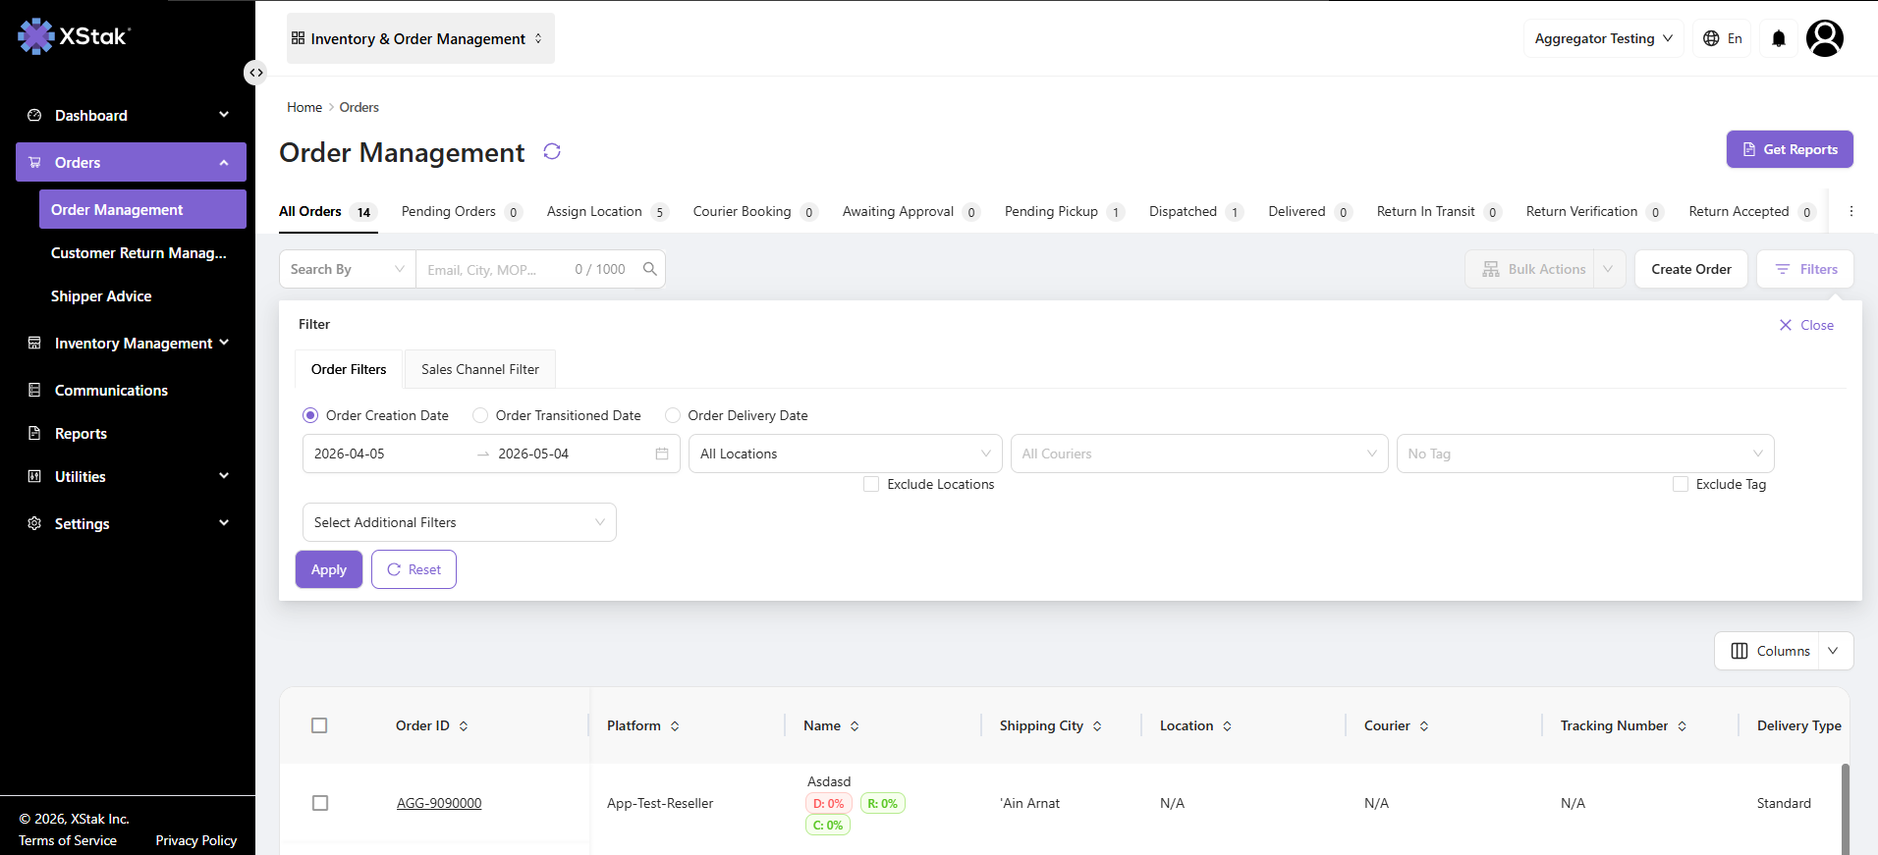
Task: Click the search magnifier icon
Action: pos(650,269)
